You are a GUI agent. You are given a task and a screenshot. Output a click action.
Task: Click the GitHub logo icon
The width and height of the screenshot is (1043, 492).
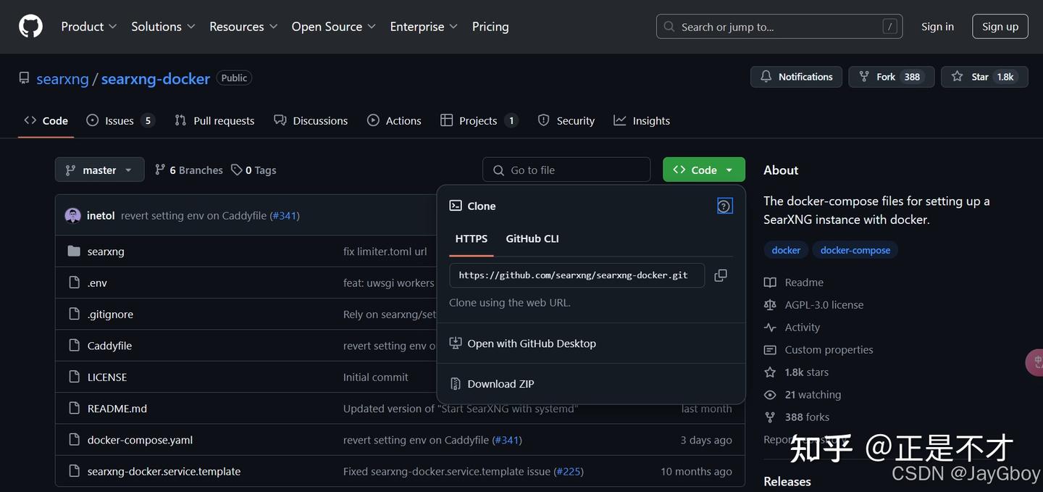(30, 26)
